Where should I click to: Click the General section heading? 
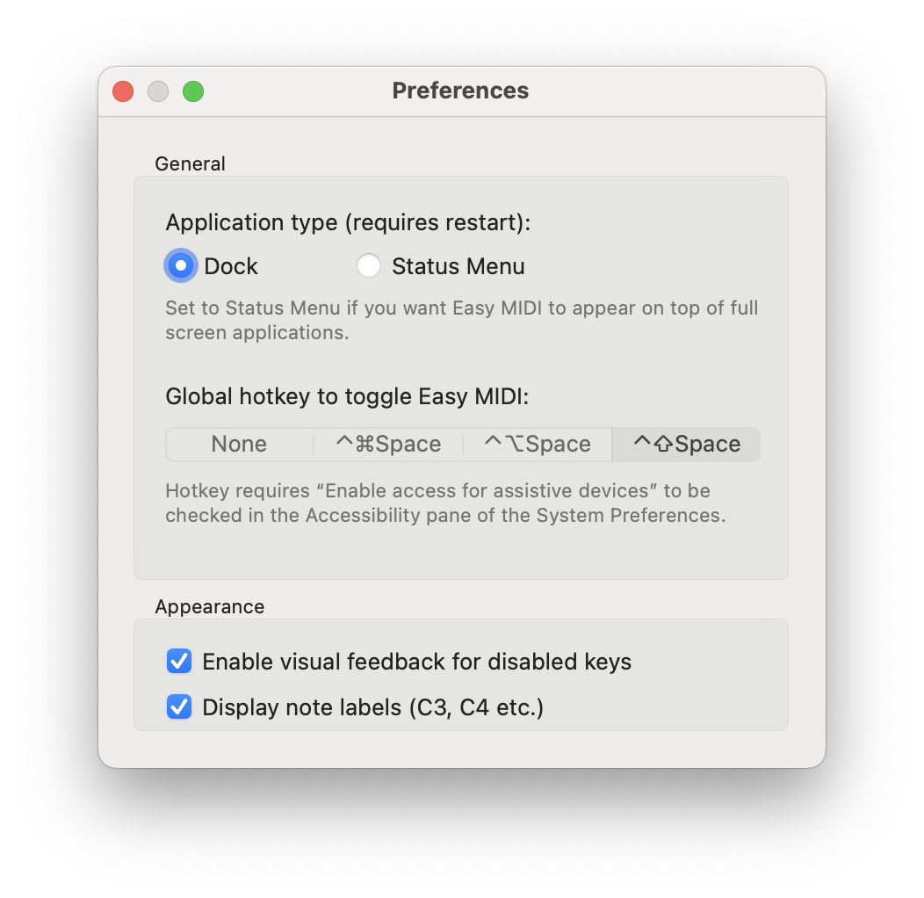190,163
